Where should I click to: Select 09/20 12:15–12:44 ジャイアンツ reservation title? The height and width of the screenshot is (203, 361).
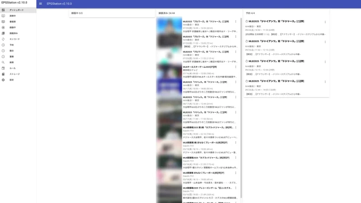(276, 61)
